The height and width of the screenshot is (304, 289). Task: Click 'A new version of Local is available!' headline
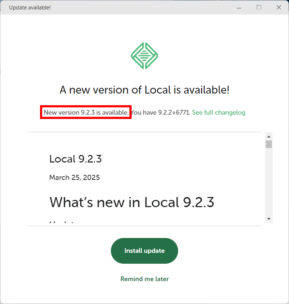coord(144,90)
